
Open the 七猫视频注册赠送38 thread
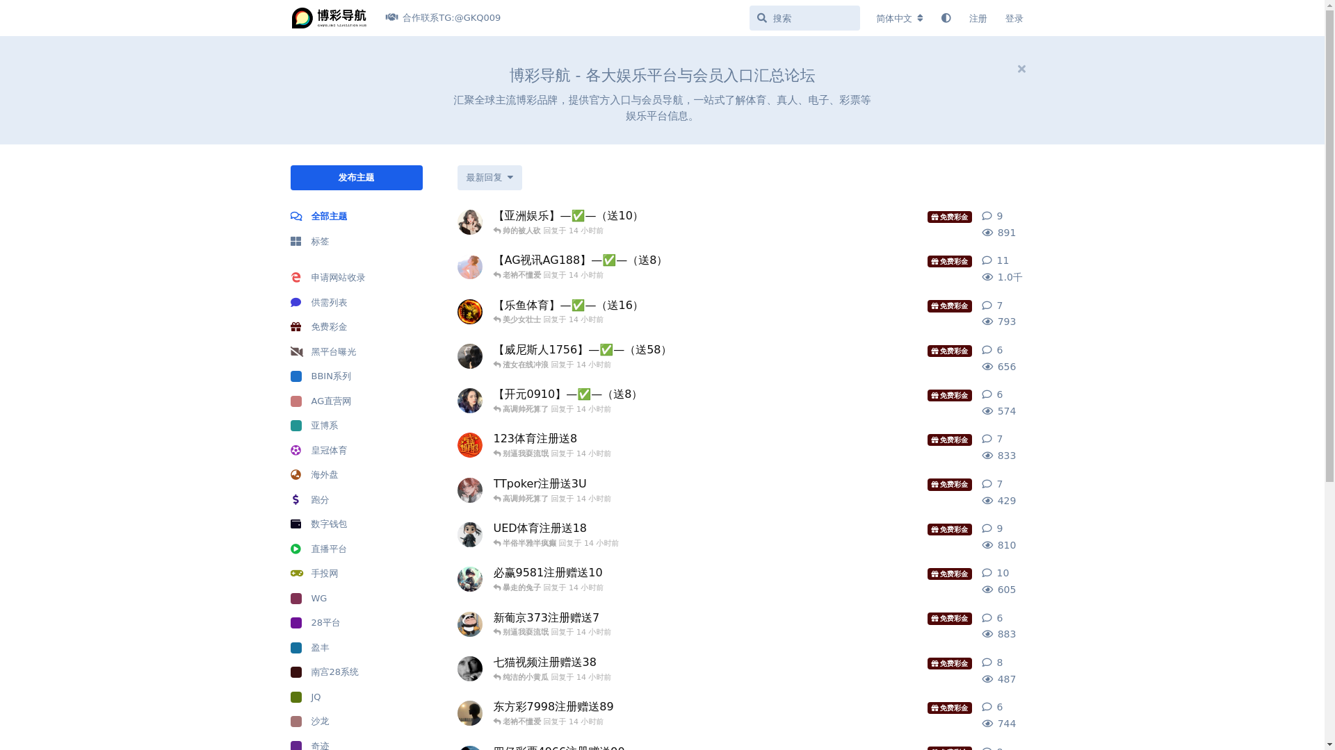coord(545,662)
